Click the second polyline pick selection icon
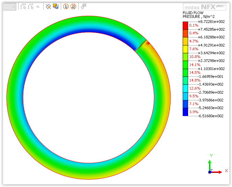 point(31,6)
